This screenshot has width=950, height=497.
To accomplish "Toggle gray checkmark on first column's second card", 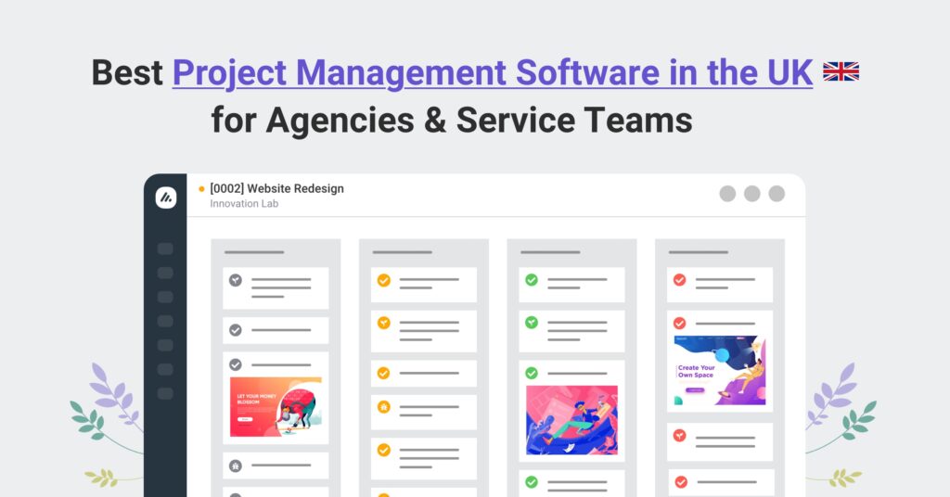I will pyautogui.click(x=236, y=330).
